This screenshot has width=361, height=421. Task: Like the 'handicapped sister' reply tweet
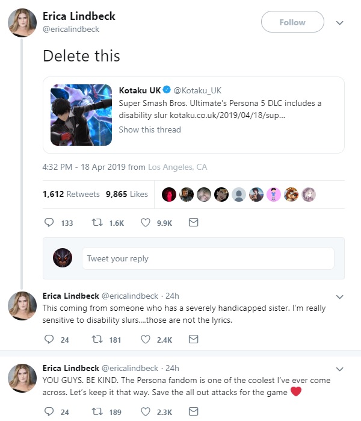(146, 339)
